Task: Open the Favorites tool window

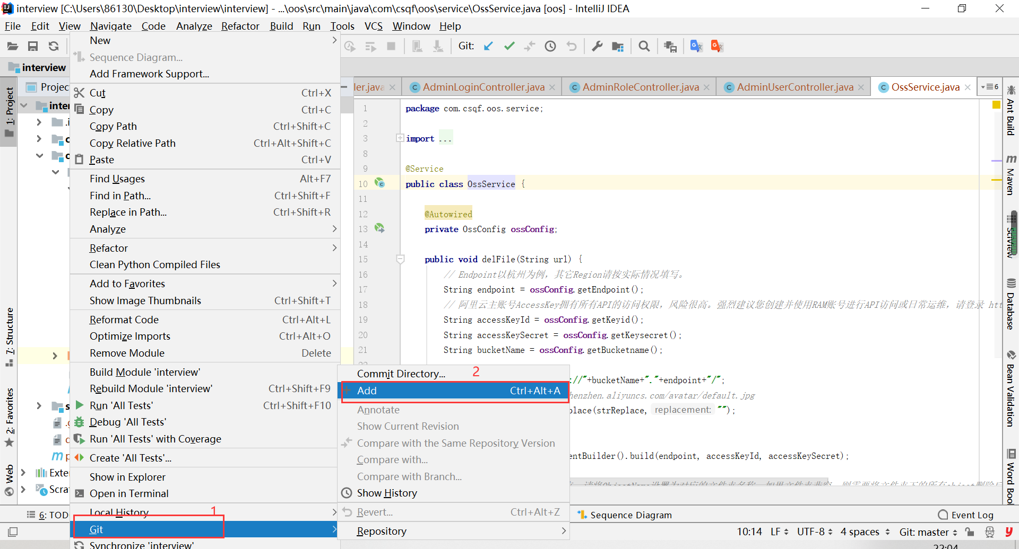Action: pos(10,418)
